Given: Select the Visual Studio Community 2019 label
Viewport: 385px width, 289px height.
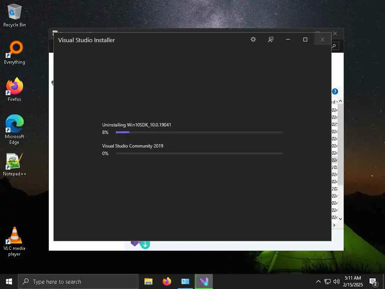Looking at the screenshot, I should click(133, 146).
